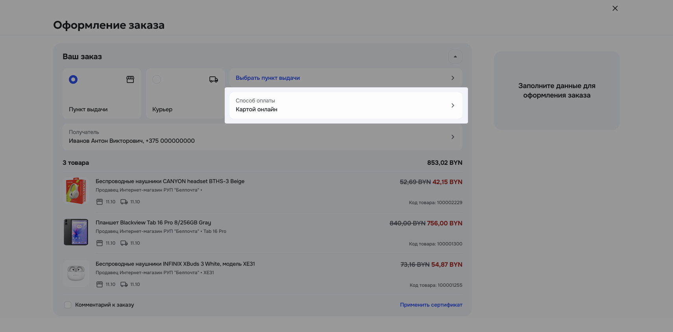Click pickup store icon under INFINIX XBuds
The height and width of the screenshot is (332, 673).
100,284
